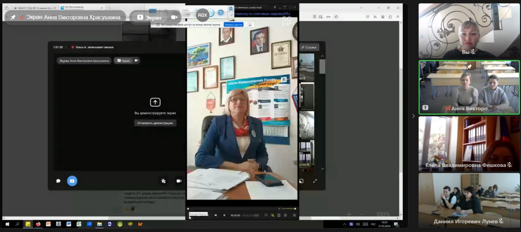This screenshot has height=232, width=521.
Task: Click the pin icon beside Экран Анна Викторовна
Action: (x=13, y=17)
